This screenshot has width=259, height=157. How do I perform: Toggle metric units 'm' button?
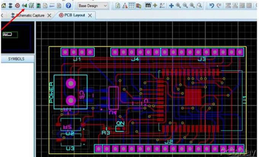tap(148, 6)
